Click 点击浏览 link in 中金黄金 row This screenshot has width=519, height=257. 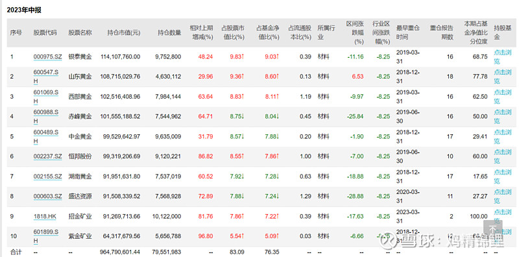(x=502, y=136)
